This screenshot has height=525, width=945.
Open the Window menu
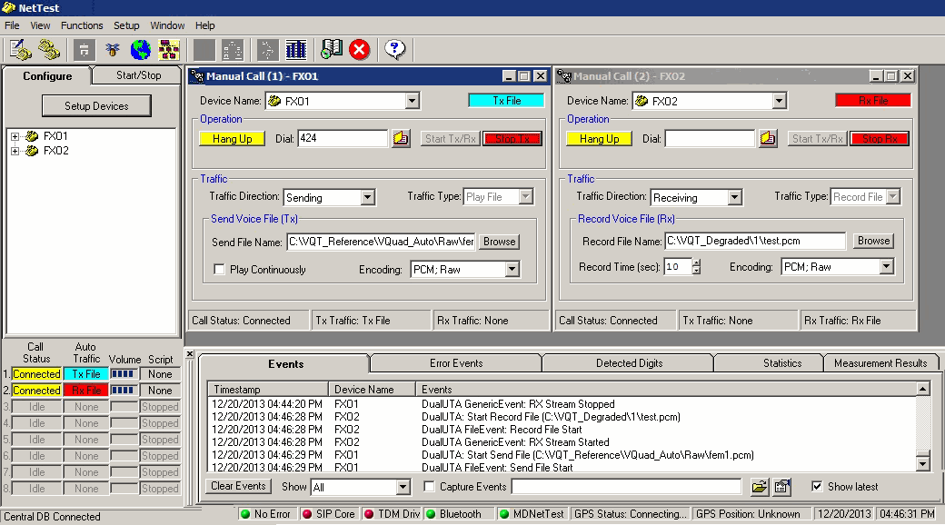[x=167, y=25]
